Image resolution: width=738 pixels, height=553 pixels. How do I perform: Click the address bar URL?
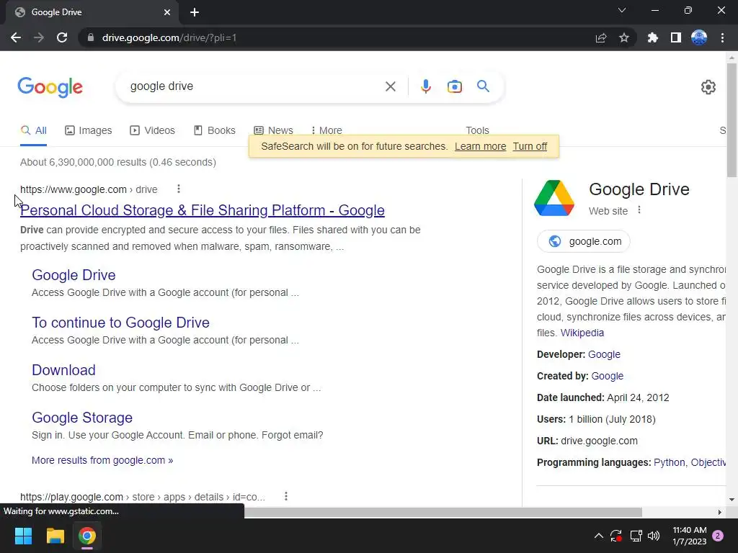point(169,37)
